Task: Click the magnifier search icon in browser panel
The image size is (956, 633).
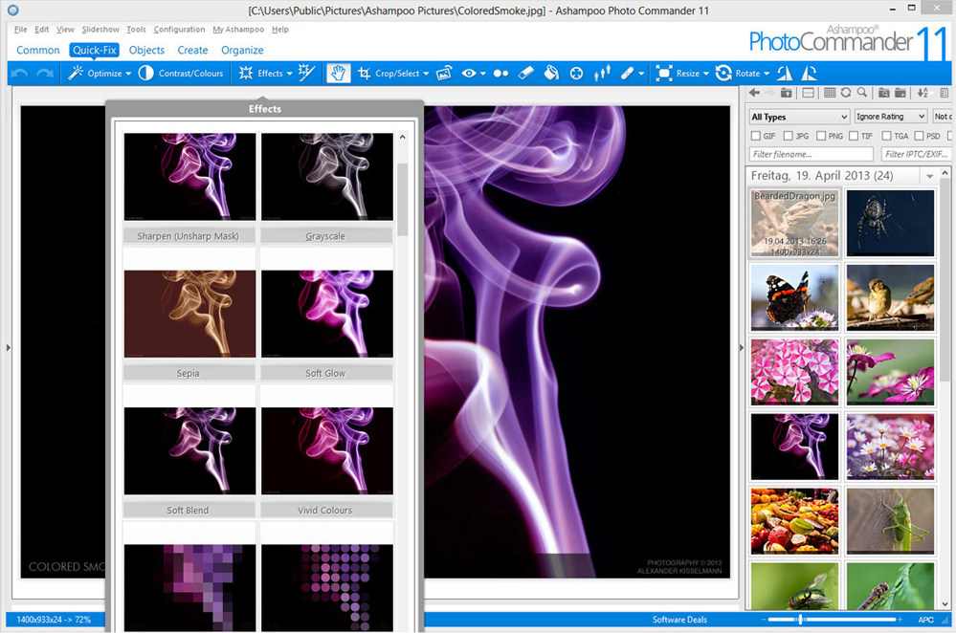Action: tap(862, 93)
